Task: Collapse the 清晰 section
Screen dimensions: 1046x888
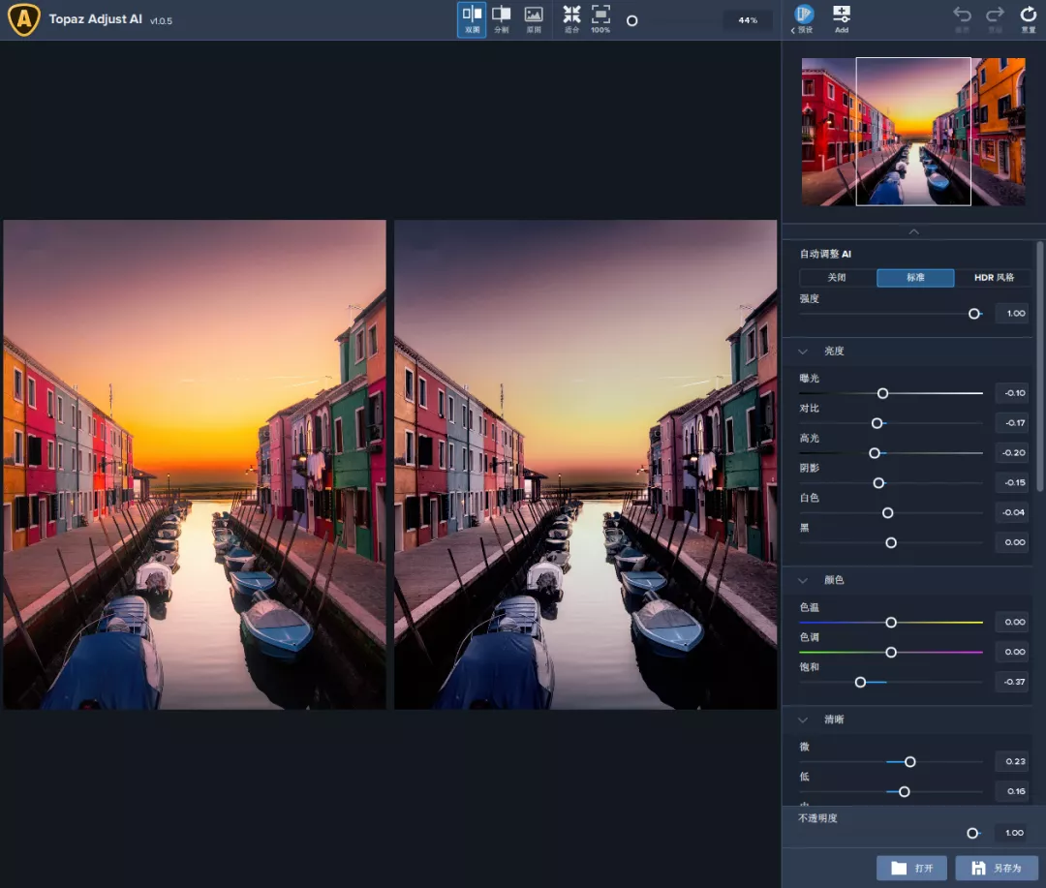Action: pyautogui.click(x=803, y=720)
